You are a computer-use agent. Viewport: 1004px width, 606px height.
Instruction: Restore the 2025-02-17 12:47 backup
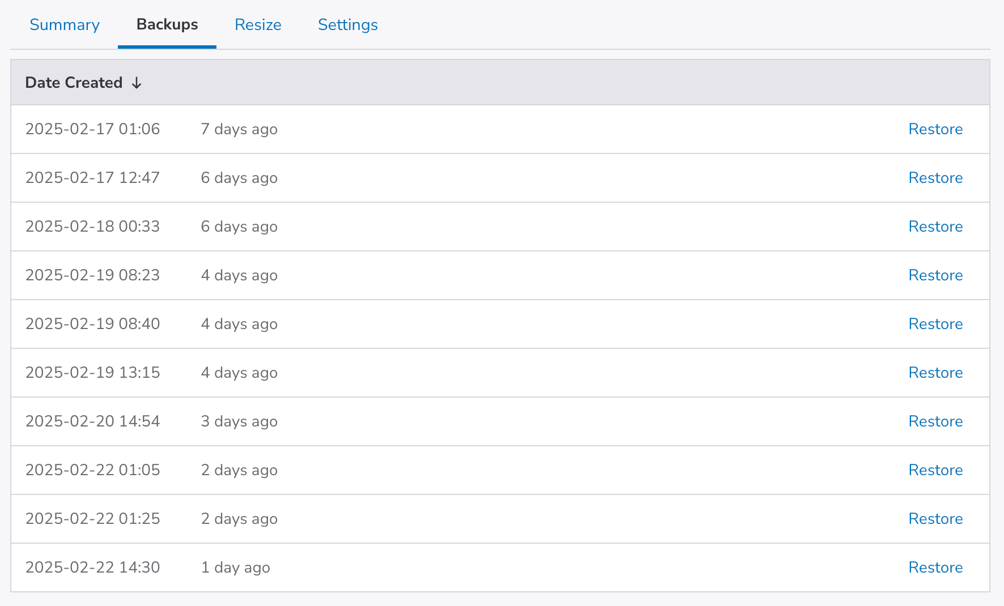tap(935, 178)
